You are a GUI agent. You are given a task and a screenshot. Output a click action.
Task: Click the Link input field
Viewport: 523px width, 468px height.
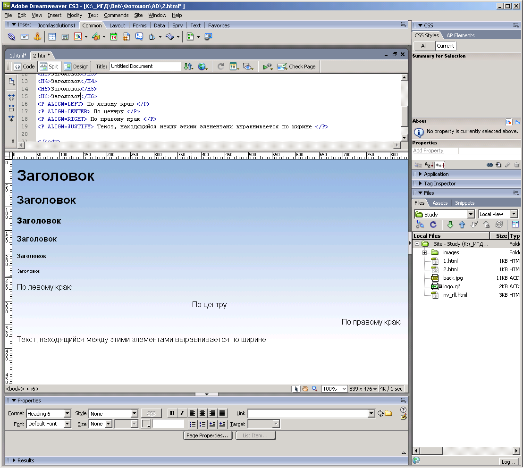(x=308, y=413)
